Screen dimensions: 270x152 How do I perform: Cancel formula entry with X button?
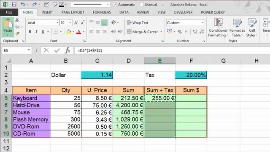click(x=46, y=51)
